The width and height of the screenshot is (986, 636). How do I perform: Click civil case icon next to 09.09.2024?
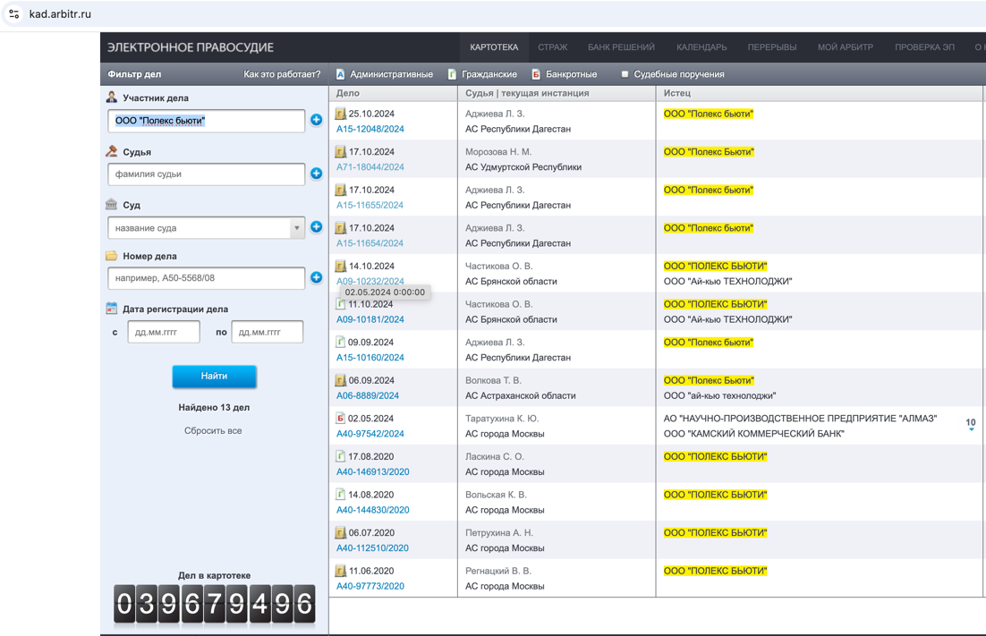[x=340, y=342]
